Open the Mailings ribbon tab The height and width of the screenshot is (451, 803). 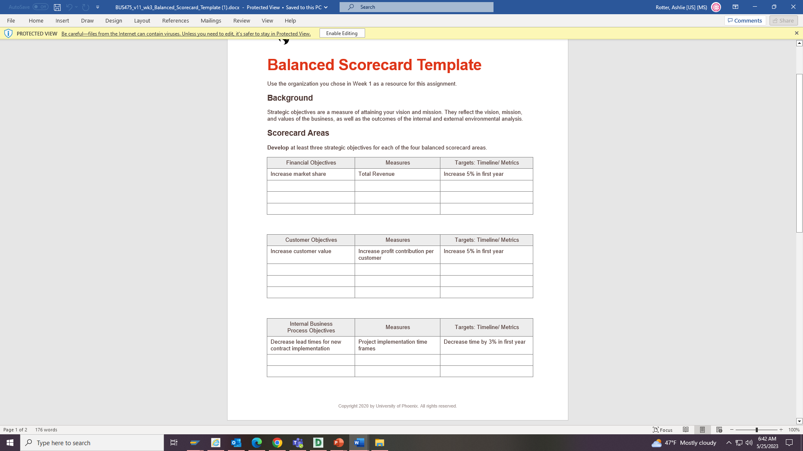[x=211, y=20]
